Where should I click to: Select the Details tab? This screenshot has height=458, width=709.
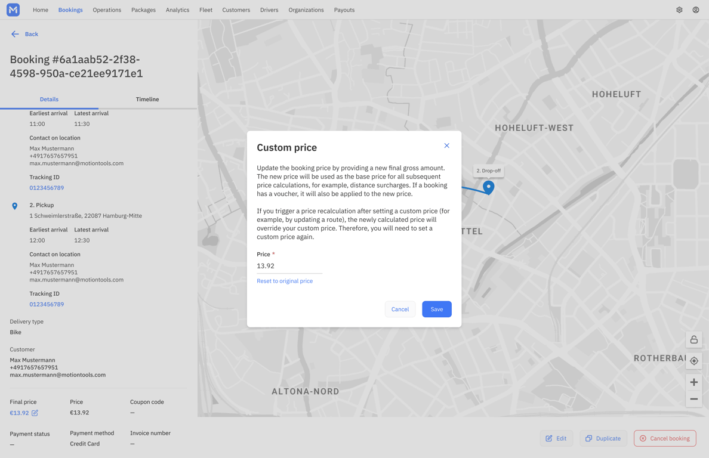[x=49, y=100]
